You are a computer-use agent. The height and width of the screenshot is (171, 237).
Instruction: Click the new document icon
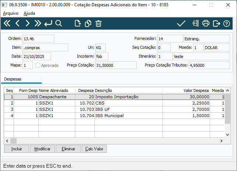(x=78, y=24)
